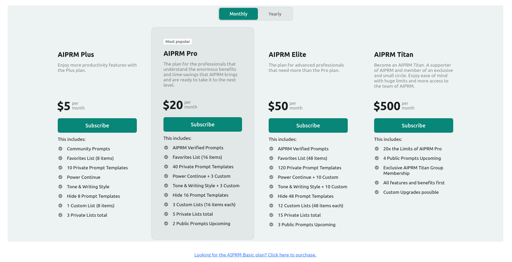The height and width of the screenshot is (262, 512).
Task: Click checkmark beside 2 Public Prompts Upcoming
Action: tap(166, 223)
